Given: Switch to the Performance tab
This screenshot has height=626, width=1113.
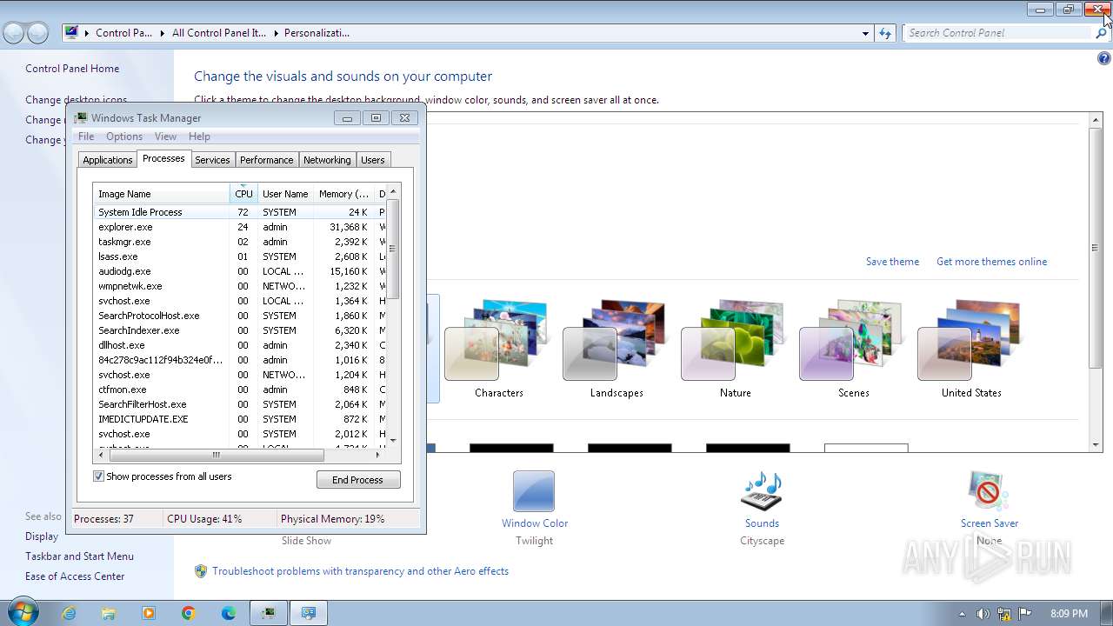Looking at the screenshot, I should pos(267,160).
